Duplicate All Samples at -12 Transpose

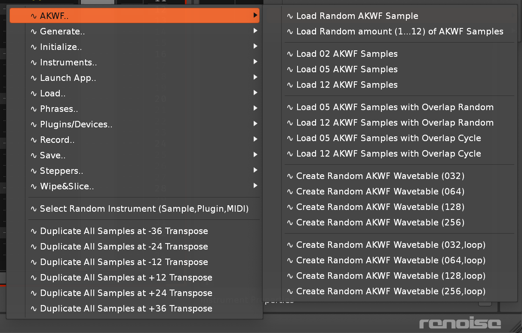[134, 262]
